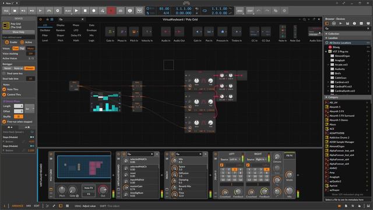373x210 pixels.
Task: Set Retrigger to Always
Action: [30, 68]
